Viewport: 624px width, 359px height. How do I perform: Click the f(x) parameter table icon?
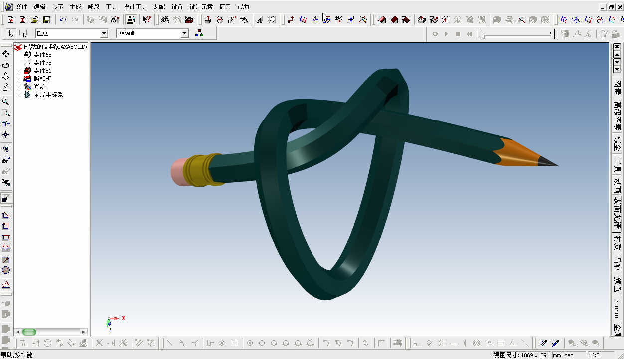coord(338,20)
